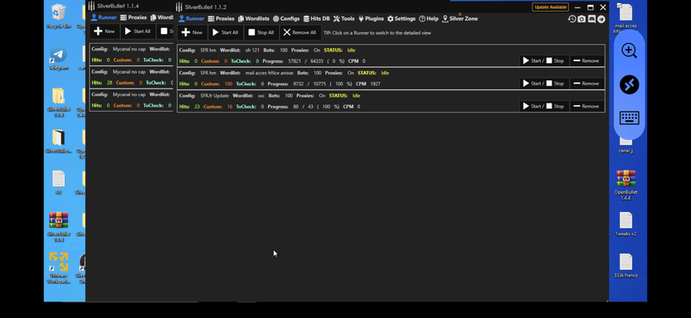The height and width of the screenshot is (318, 691).
Task: Select the sfr 121 wordlist runner row
Action: click(391, 55)
